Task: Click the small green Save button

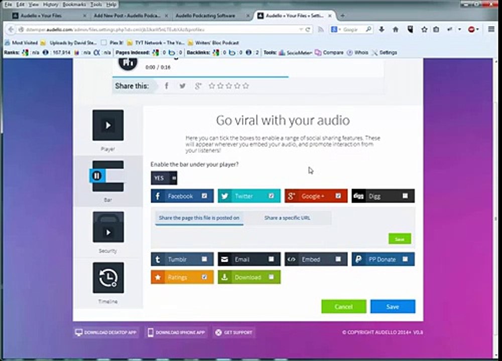Action: [x=400, y=239]
